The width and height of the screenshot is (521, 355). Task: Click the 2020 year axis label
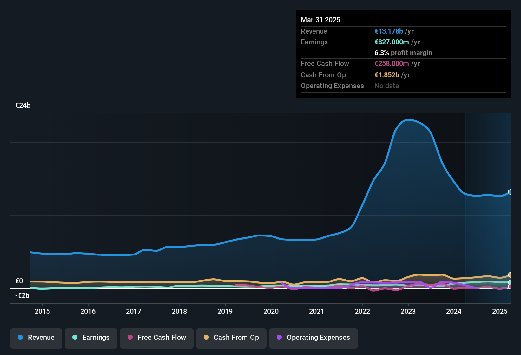tap(271, 312)
